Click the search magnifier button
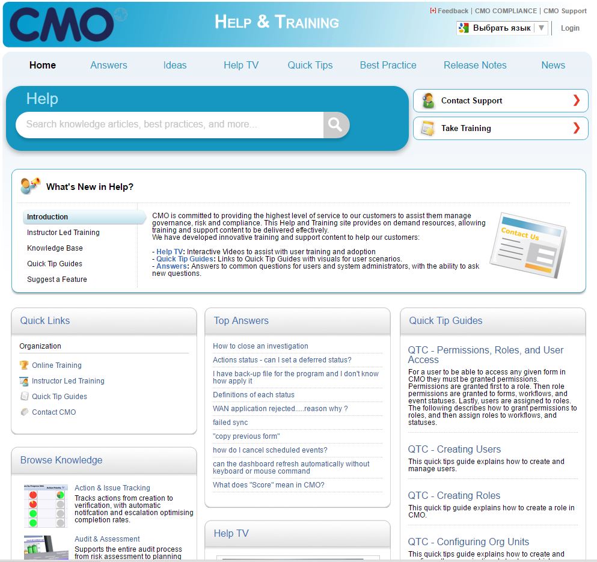597x562 pixels. (335, 124)
